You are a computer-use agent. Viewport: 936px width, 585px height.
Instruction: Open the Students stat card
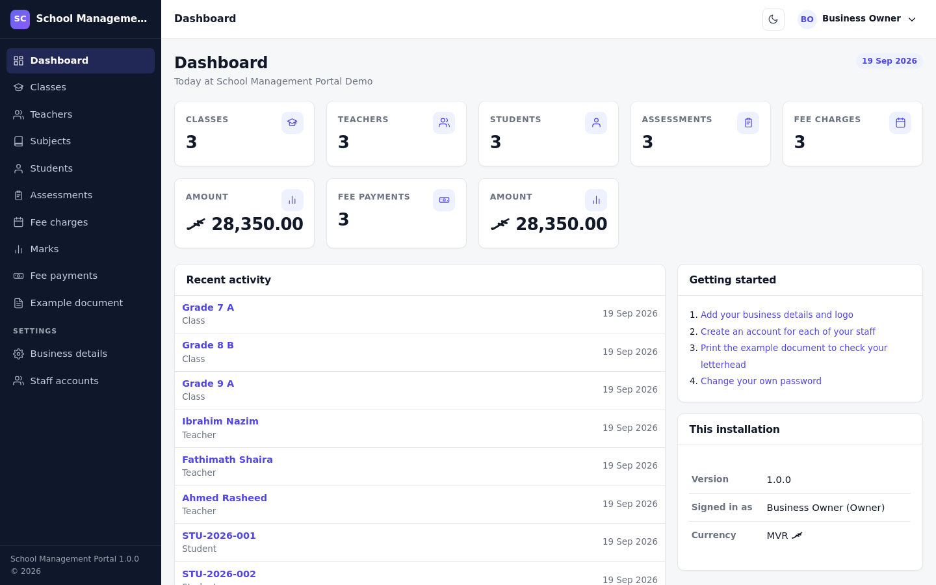click(x=549, y=133)
